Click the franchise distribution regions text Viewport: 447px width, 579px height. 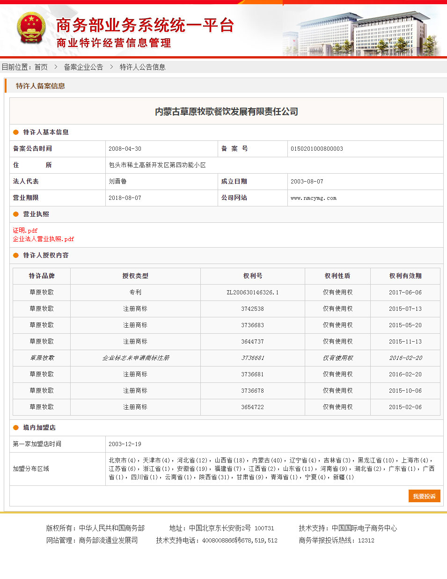pos(271,469)
